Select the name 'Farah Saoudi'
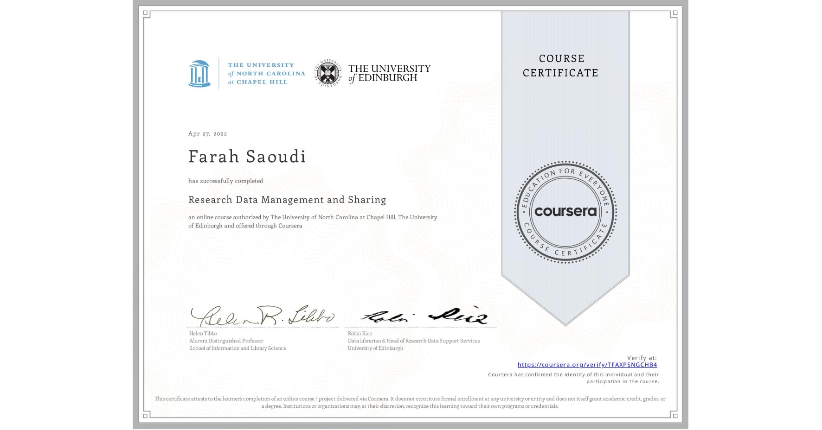Viewport: 822px width, 430px height. tap(247, 157)
